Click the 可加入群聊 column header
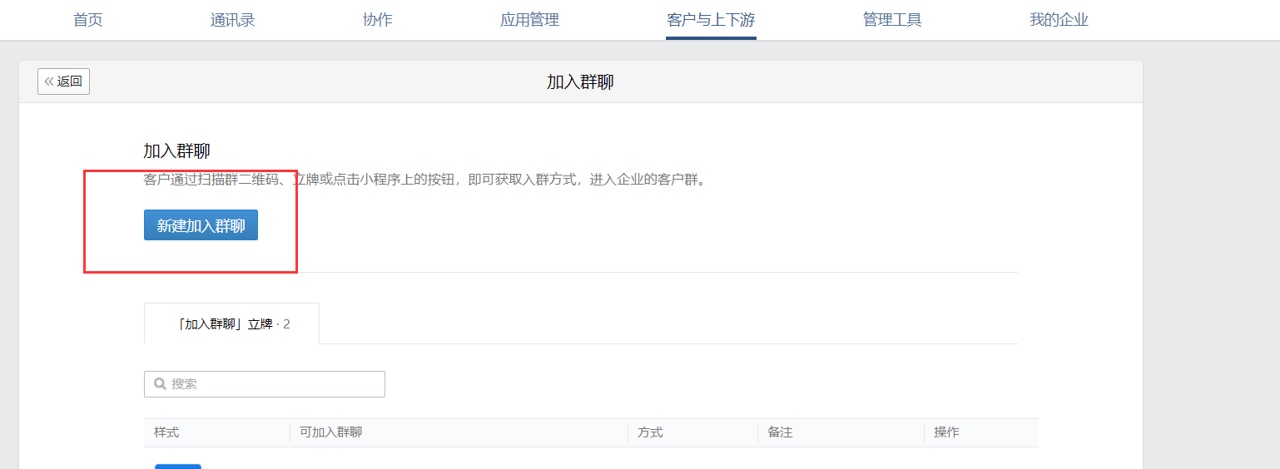 (330, 432)
